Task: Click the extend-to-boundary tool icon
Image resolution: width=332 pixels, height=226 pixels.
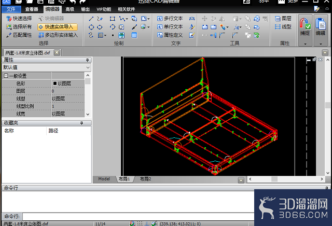Action: click(213, 35)
